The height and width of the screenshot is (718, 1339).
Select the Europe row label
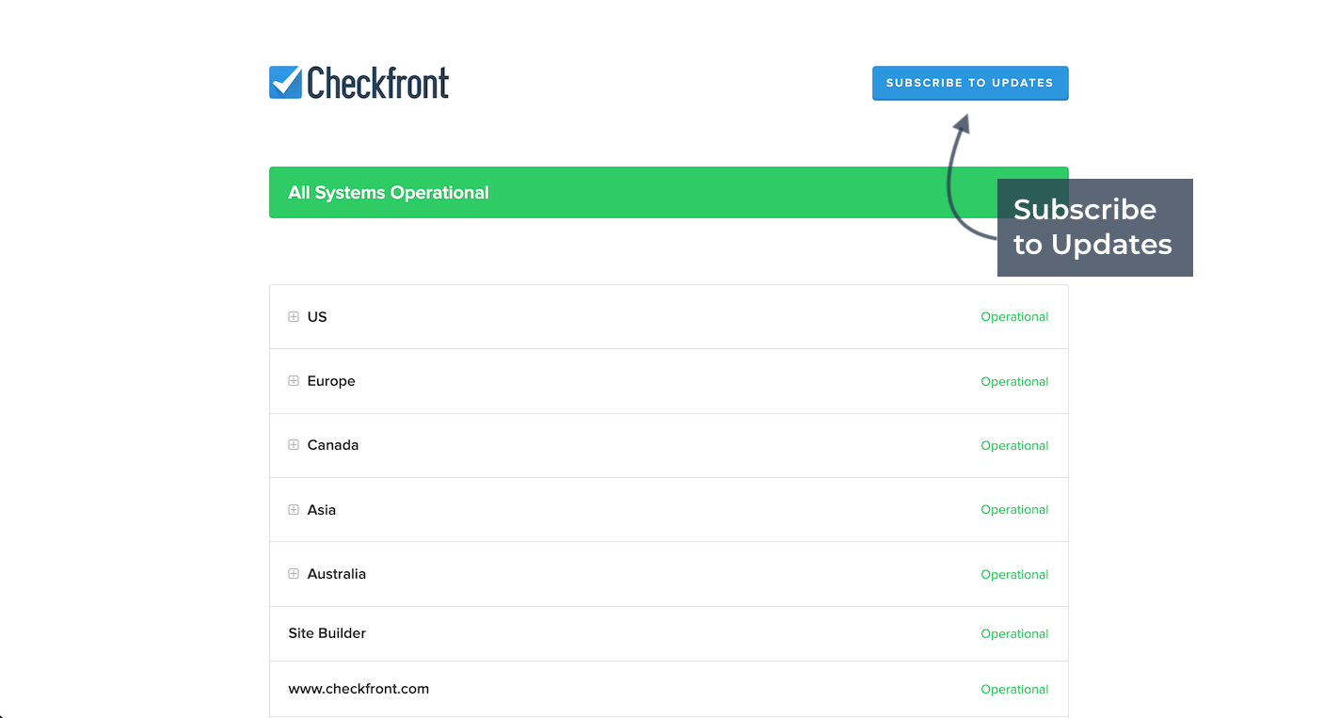click(331, 381)
